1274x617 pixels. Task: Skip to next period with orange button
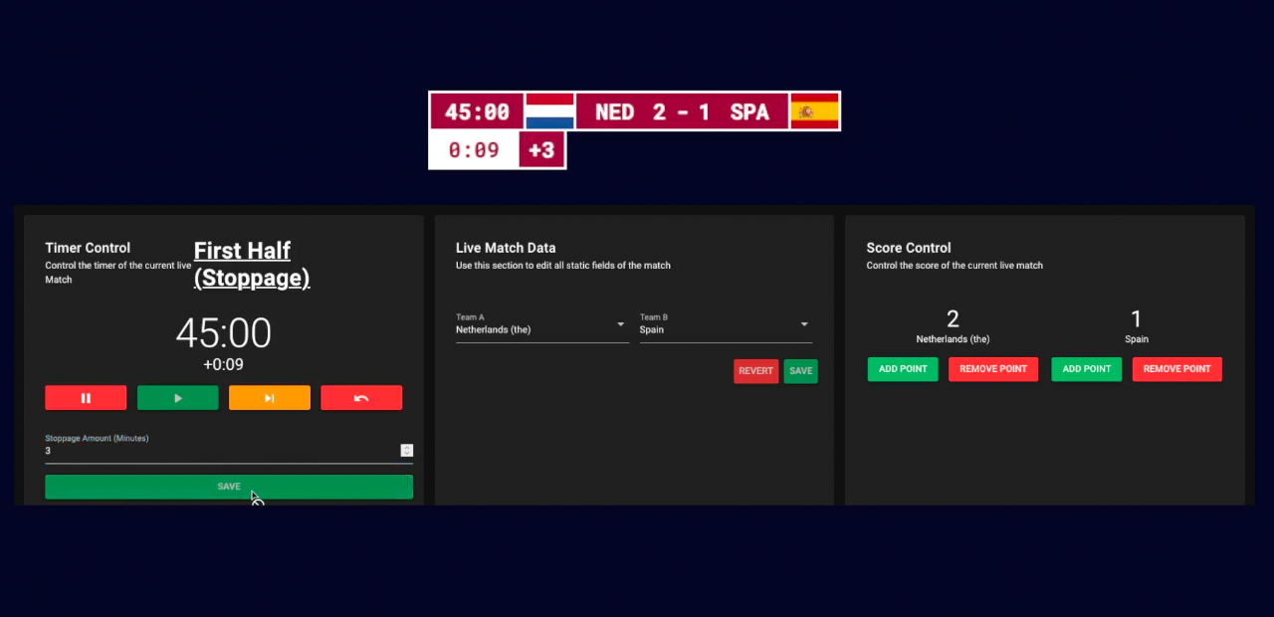[x=269, y=398]
